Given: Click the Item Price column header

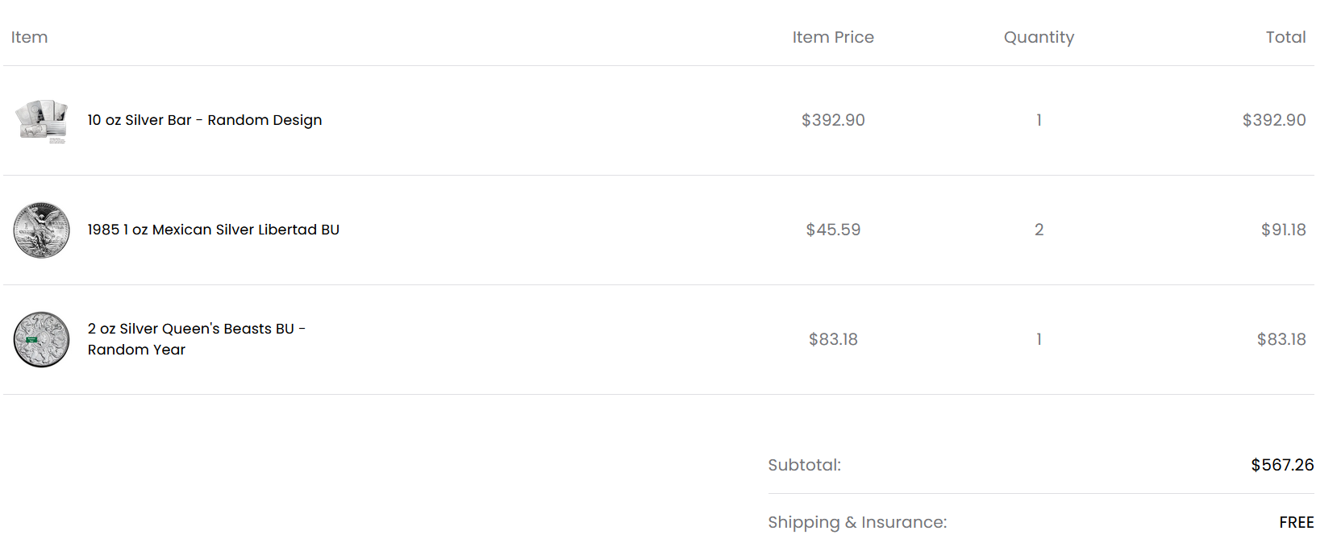Looking at the screenshot, I should 833,37.
